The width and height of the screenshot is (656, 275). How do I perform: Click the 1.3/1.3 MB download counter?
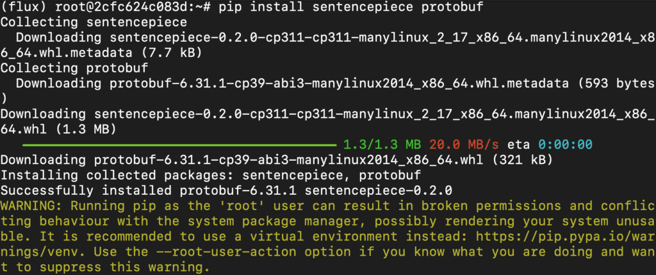[x=382, y=146]
